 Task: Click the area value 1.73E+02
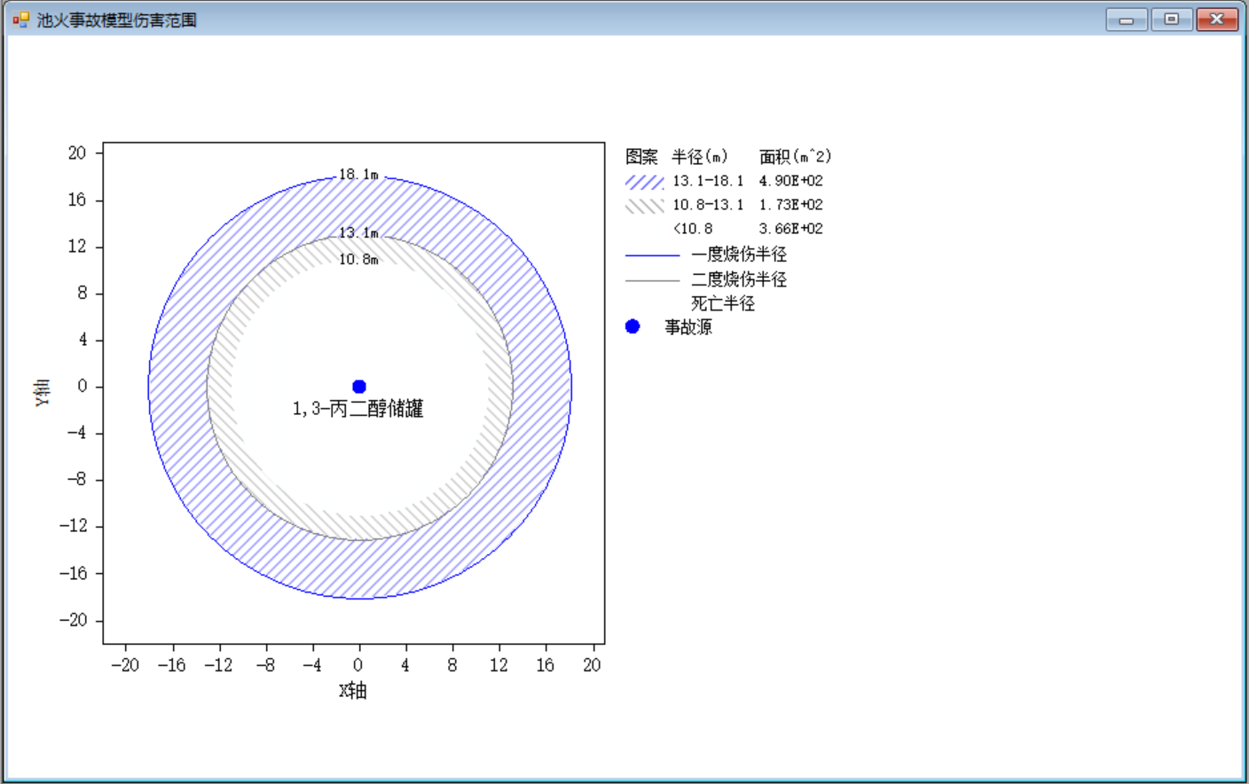[790, 205]
